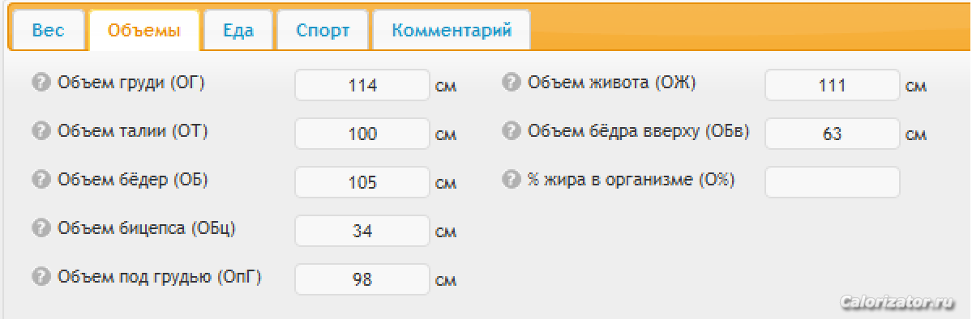Viewport: 972px width, 319px height.
Task: Click belly volume field showing 111
Action: tap(833, 85)
